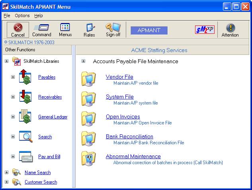Click the Name Search folder icon
252x190 pixels.
click(x=17, y=173)
